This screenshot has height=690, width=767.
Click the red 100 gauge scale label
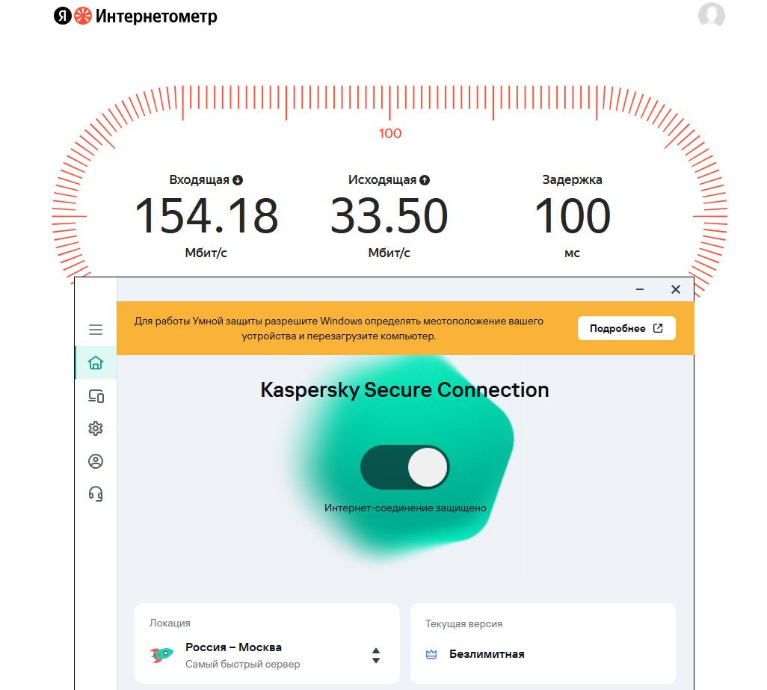390,134
